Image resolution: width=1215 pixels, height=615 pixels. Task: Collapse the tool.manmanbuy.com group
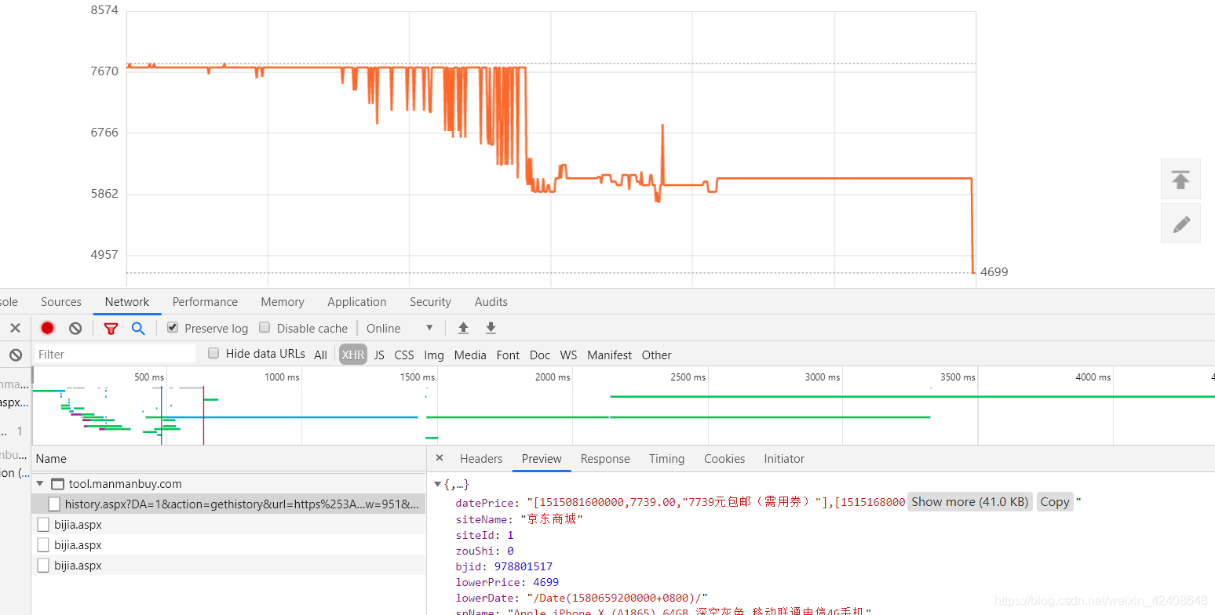coord(39,484)
